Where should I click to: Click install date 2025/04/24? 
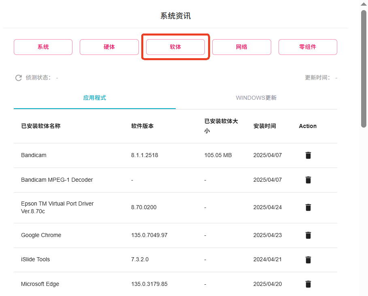268,208
